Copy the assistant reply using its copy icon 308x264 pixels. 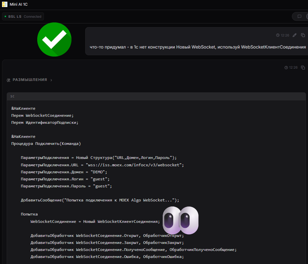tap(303, 67)
